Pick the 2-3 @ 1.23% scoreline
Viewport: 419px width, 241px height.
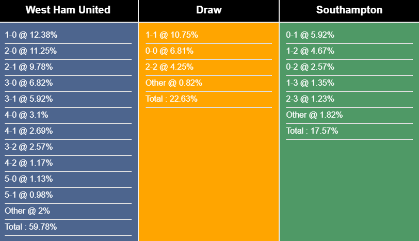[x=310, y=99]
